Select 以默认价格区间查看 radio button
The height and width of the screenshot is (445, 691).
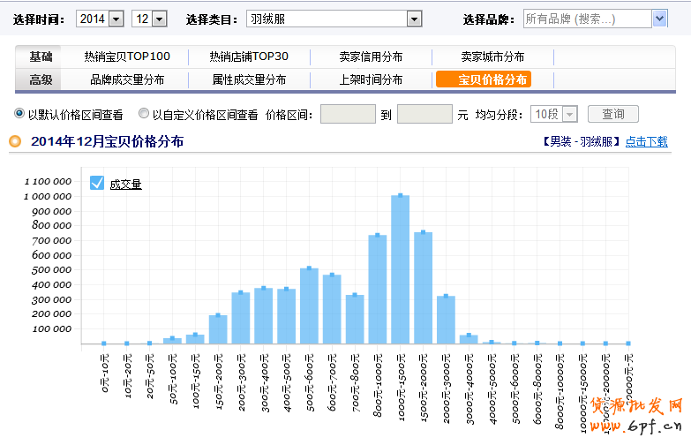(x=19, y=114)
